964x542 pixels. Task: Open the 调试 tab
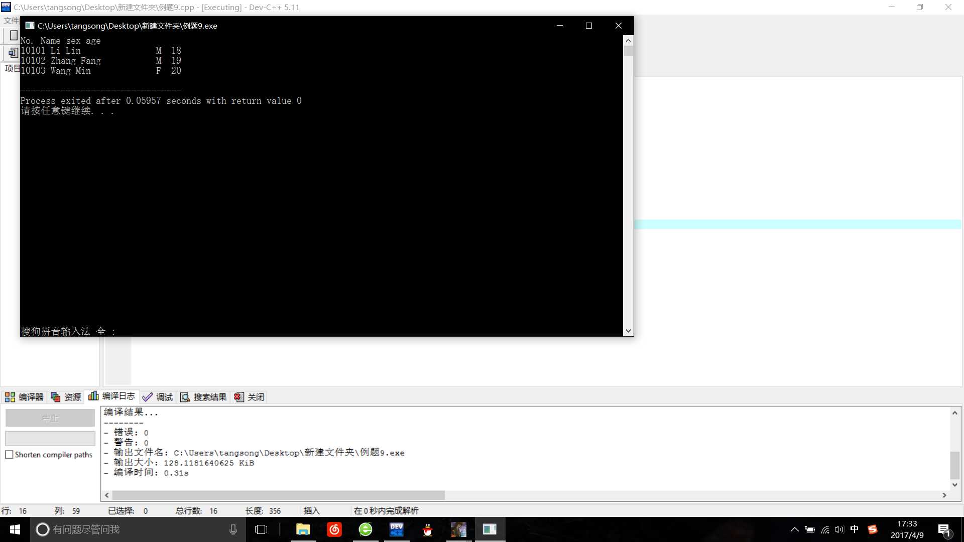point(158,397)
